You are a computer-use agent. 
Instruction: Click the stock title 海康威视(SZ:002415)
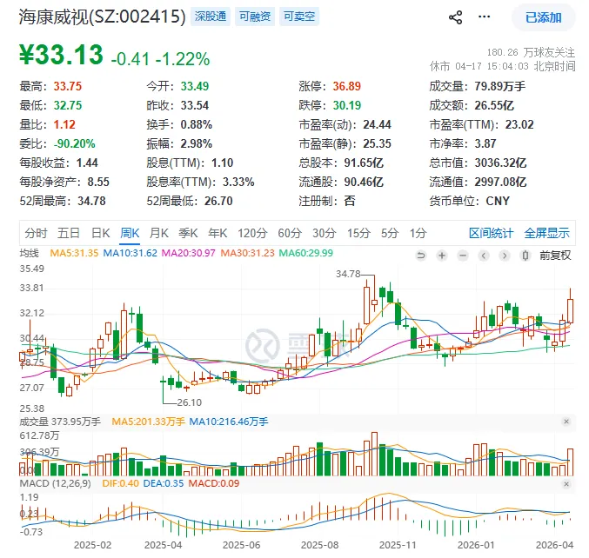click(x=102, y=17)
